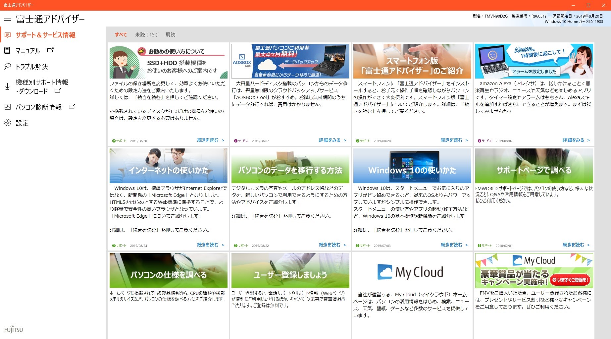Open the hamburger navigation menu
Image resolution: width=611 pixels, height=339 pixels.
pyautogui.click(x=7, y=19)
